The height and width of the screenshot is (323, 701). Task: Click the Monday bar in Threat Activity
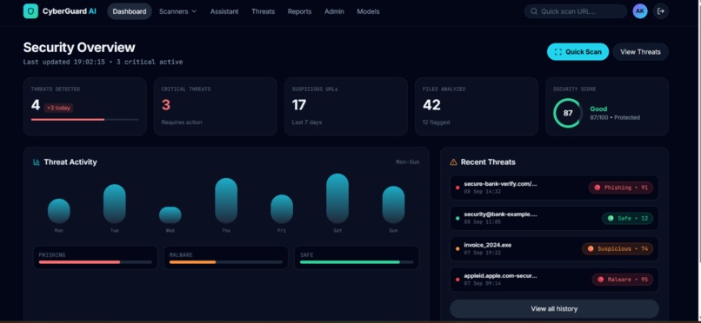[x=59, y=211]
